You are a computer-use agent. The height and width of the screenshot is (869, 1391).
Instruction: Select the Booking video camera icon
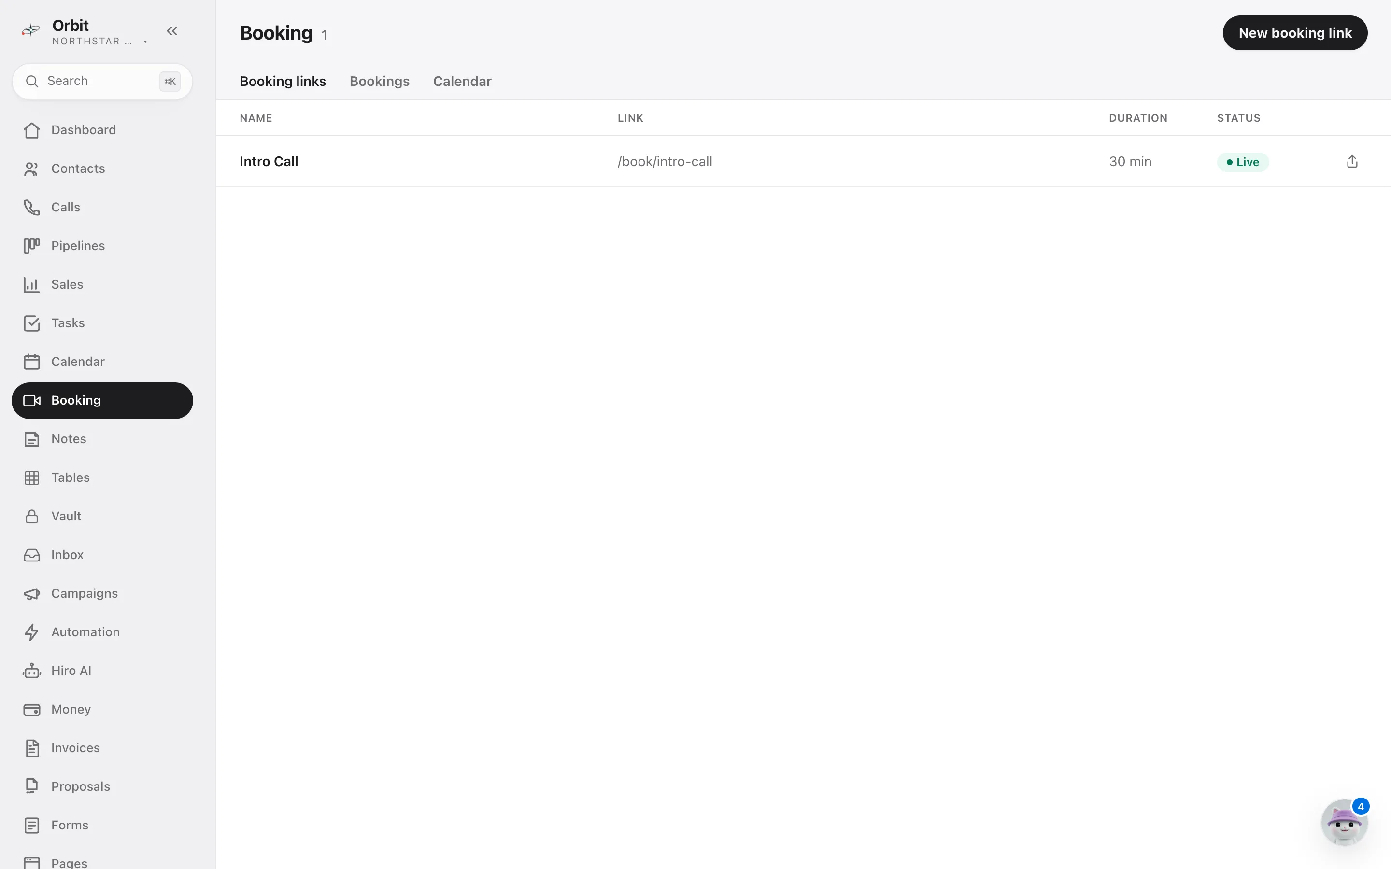31,401
